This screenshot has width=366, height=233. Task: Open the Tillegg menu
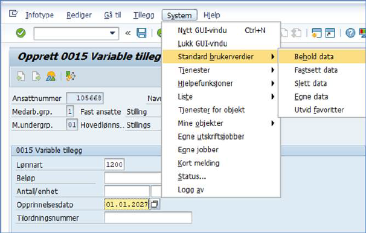pyautogui.click(x=144, y=15)
